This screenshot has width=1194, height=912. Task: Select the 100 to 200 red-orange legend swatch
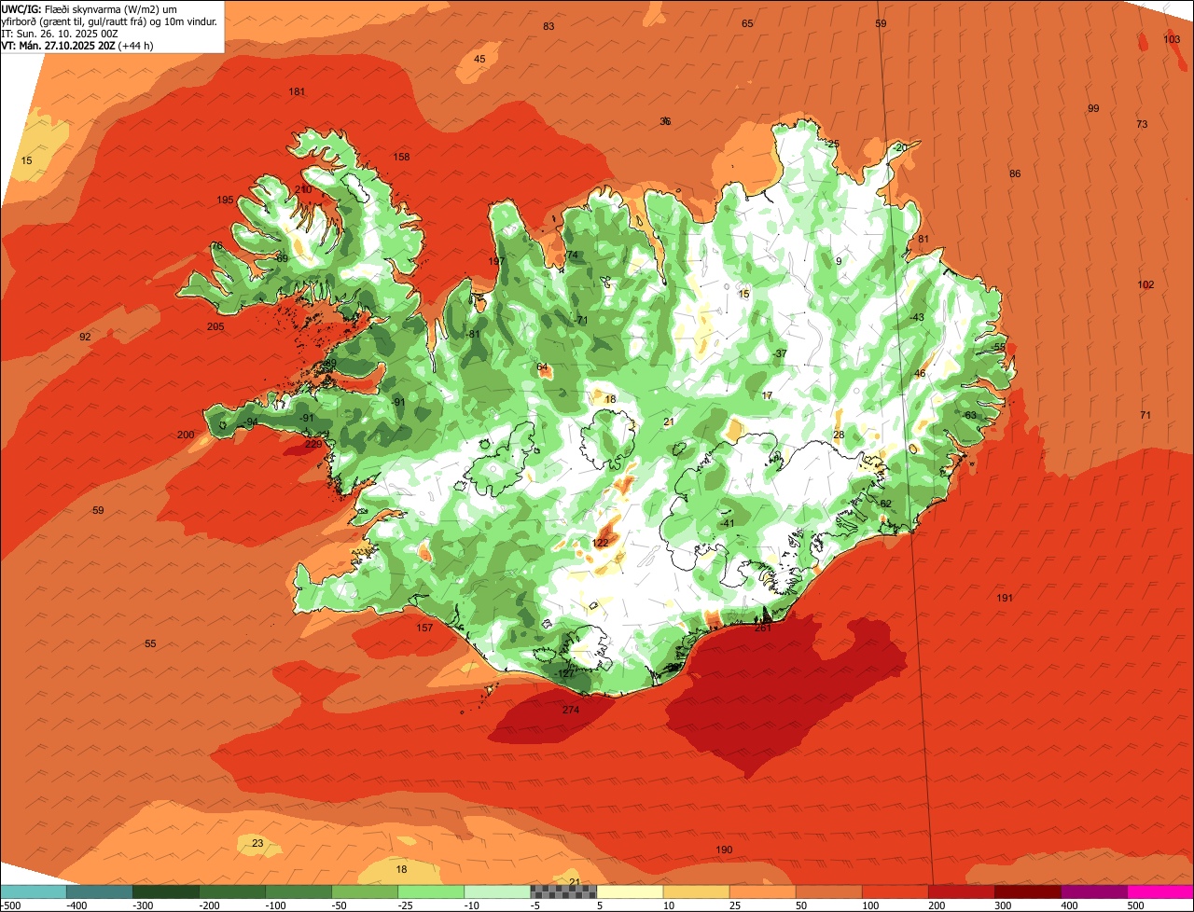click(895, 891)
